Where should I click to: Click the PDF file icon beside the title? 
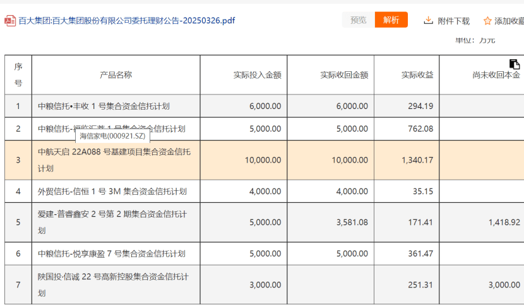point(10,21)
